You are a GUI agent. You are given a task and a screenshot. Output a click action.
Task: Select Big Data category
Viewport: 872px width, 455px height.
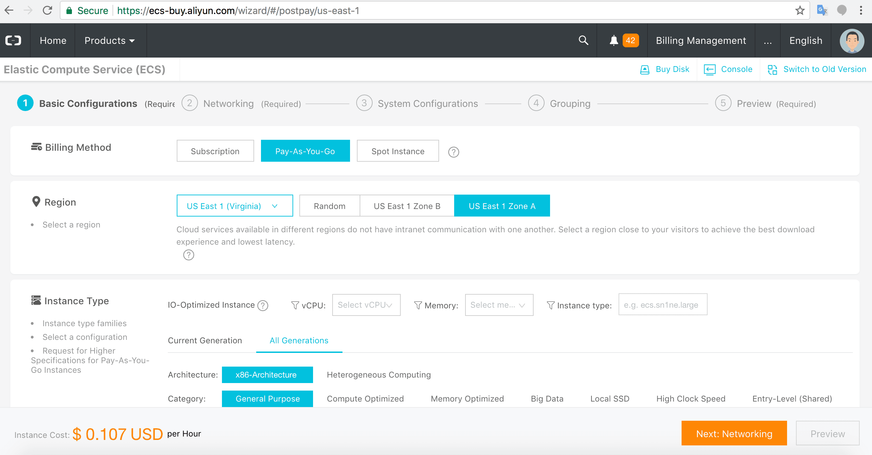(547, 398)
